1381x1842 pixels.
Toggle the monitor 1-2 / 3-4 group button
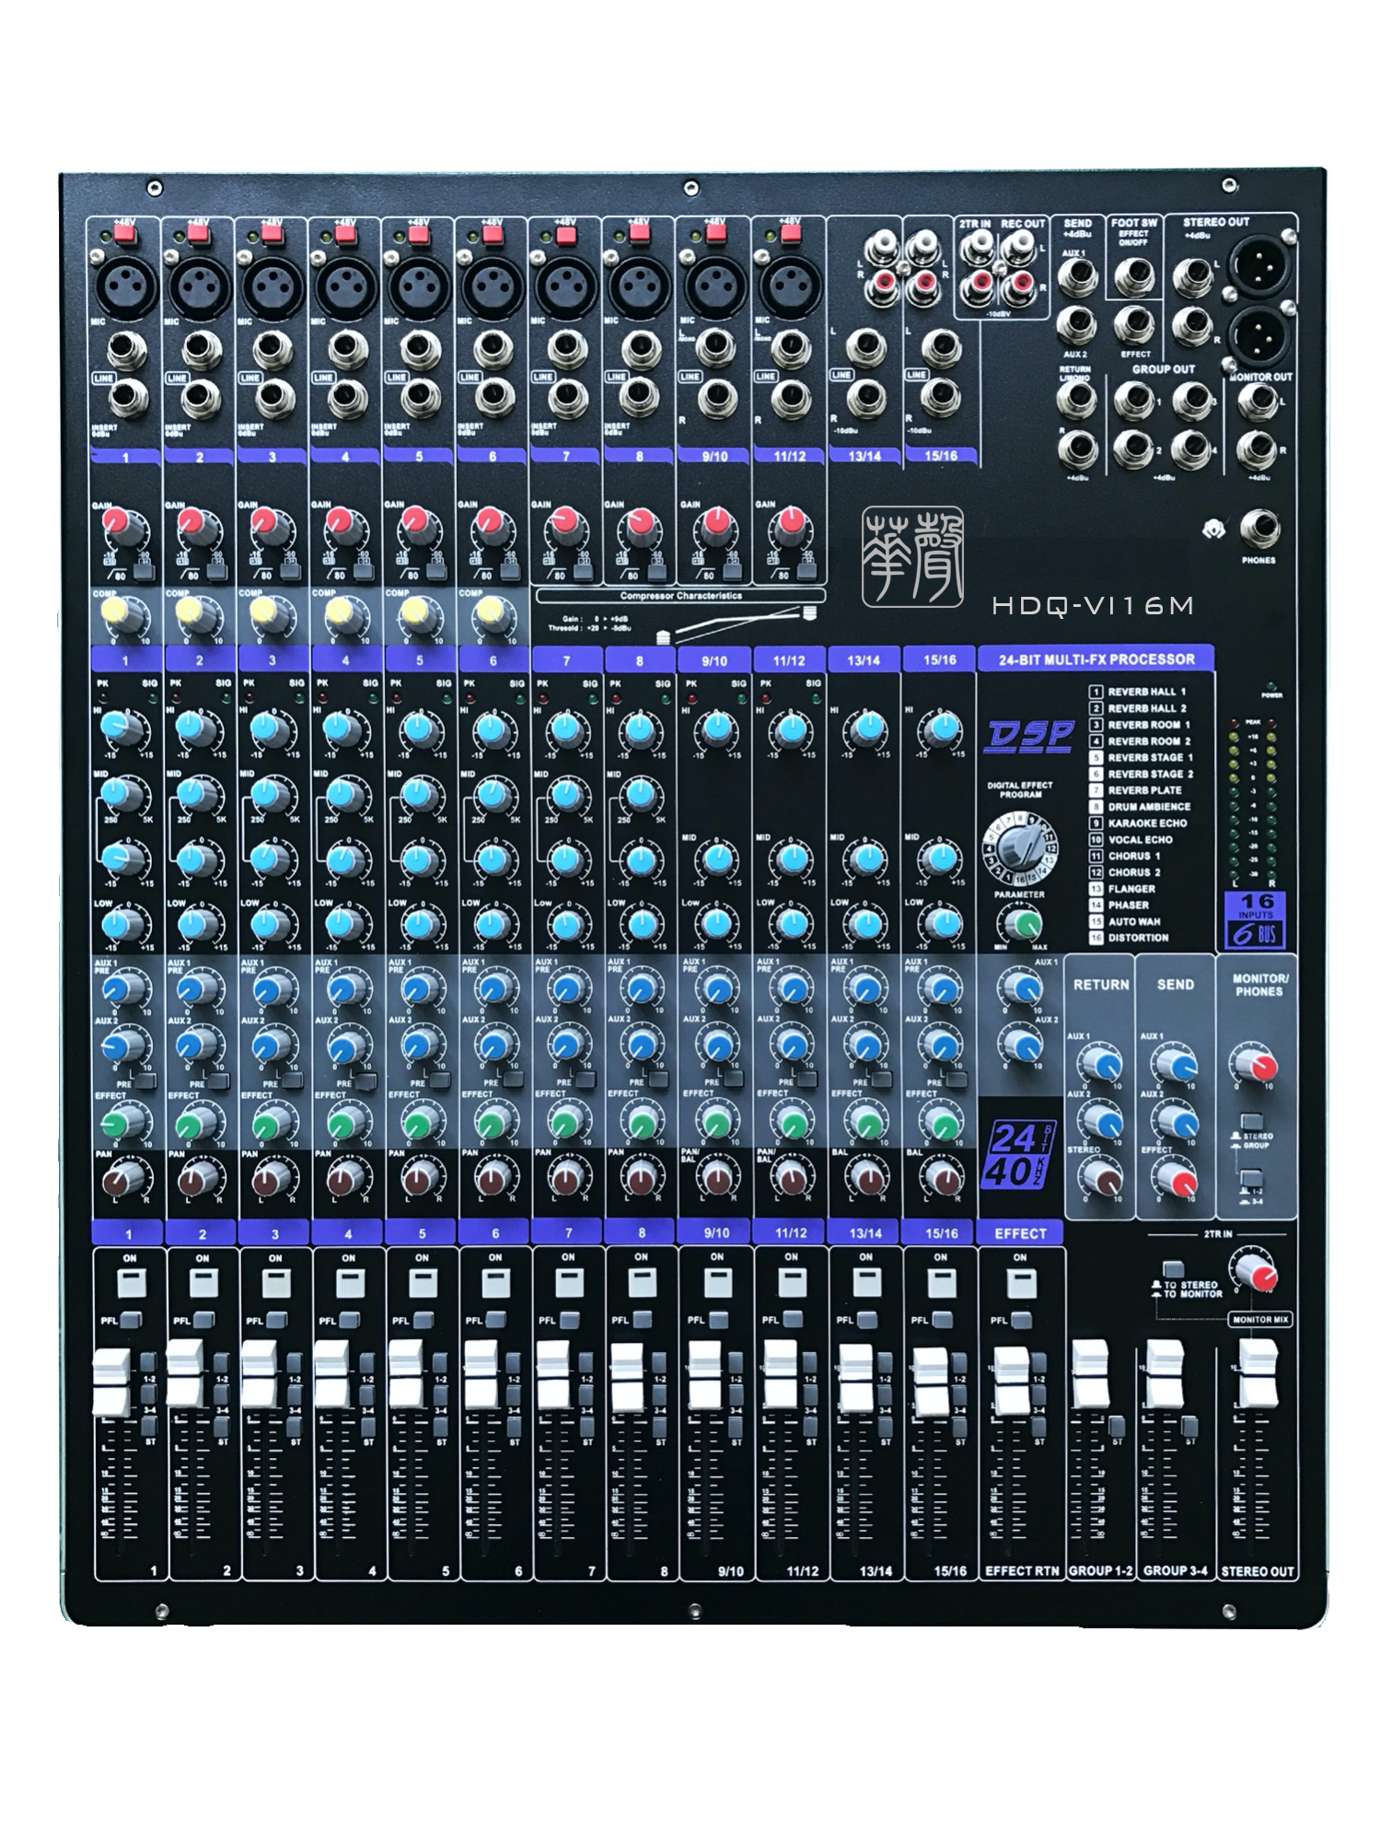pyautogui.click(x=1251, y=1178)
